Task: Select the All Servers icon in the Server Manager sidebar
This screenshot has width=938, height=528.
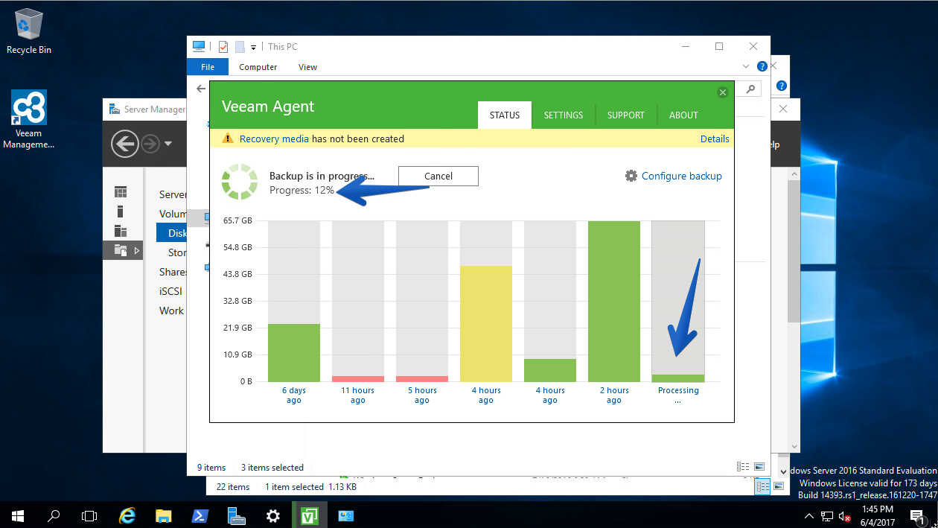Action: (x=120, y=231)
